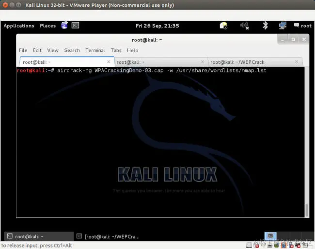
Task: Select the first root@kali: ~ tab
Action: [x=67, y=62]
